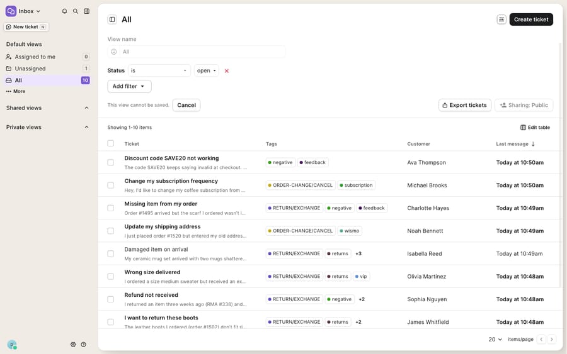
Task: Collapse the Shared views section
Action: [86, 108]
